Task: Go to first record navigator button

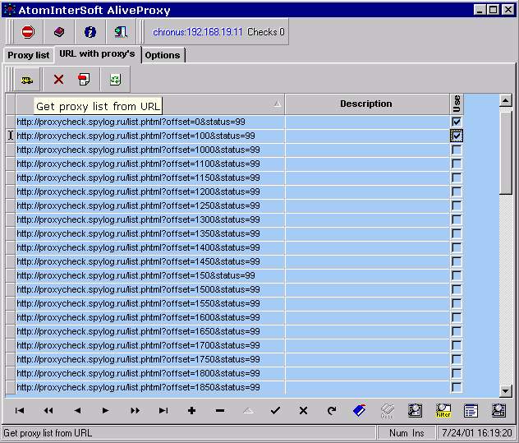Action: [x=20, y=410]
